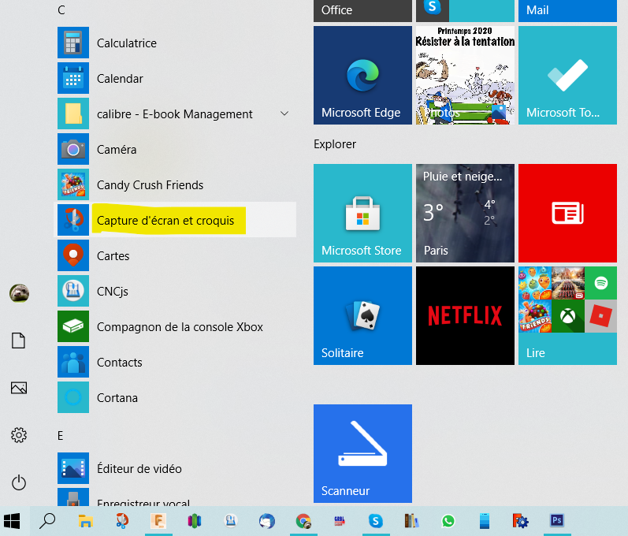Open the user account picture
The height and width of the screenshot is (536, 628).
19,294
